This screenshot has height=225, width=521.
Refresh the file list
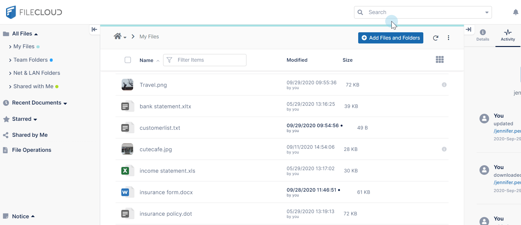click(x=435, y=38)
